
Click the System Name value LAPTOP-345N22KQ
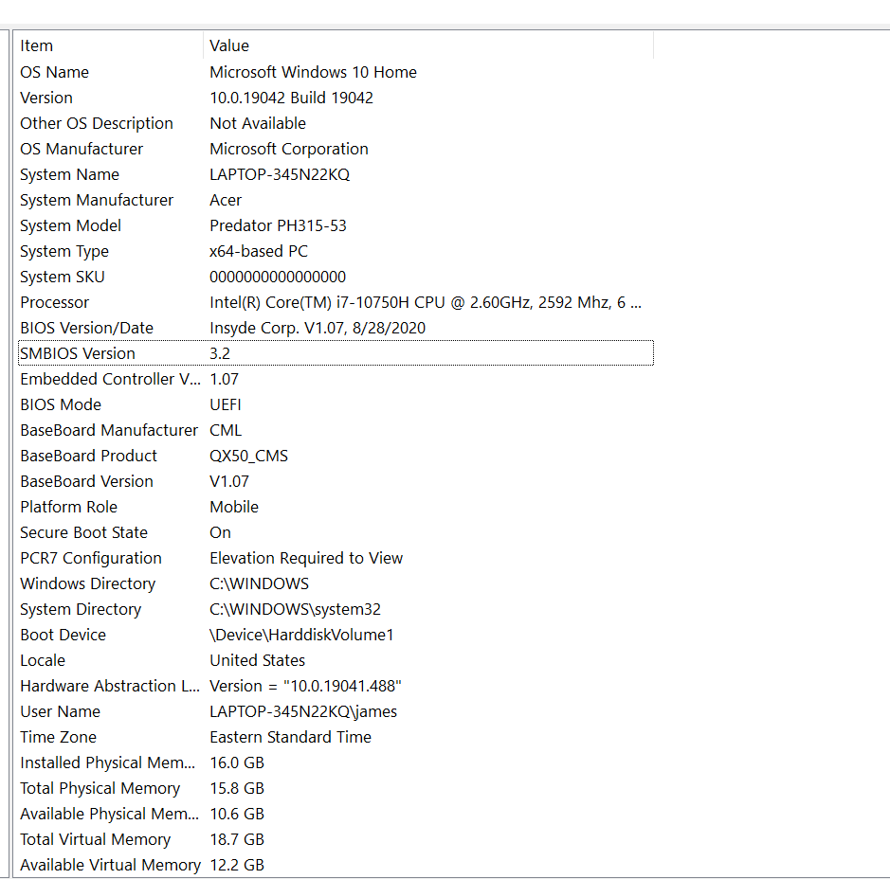280,174
